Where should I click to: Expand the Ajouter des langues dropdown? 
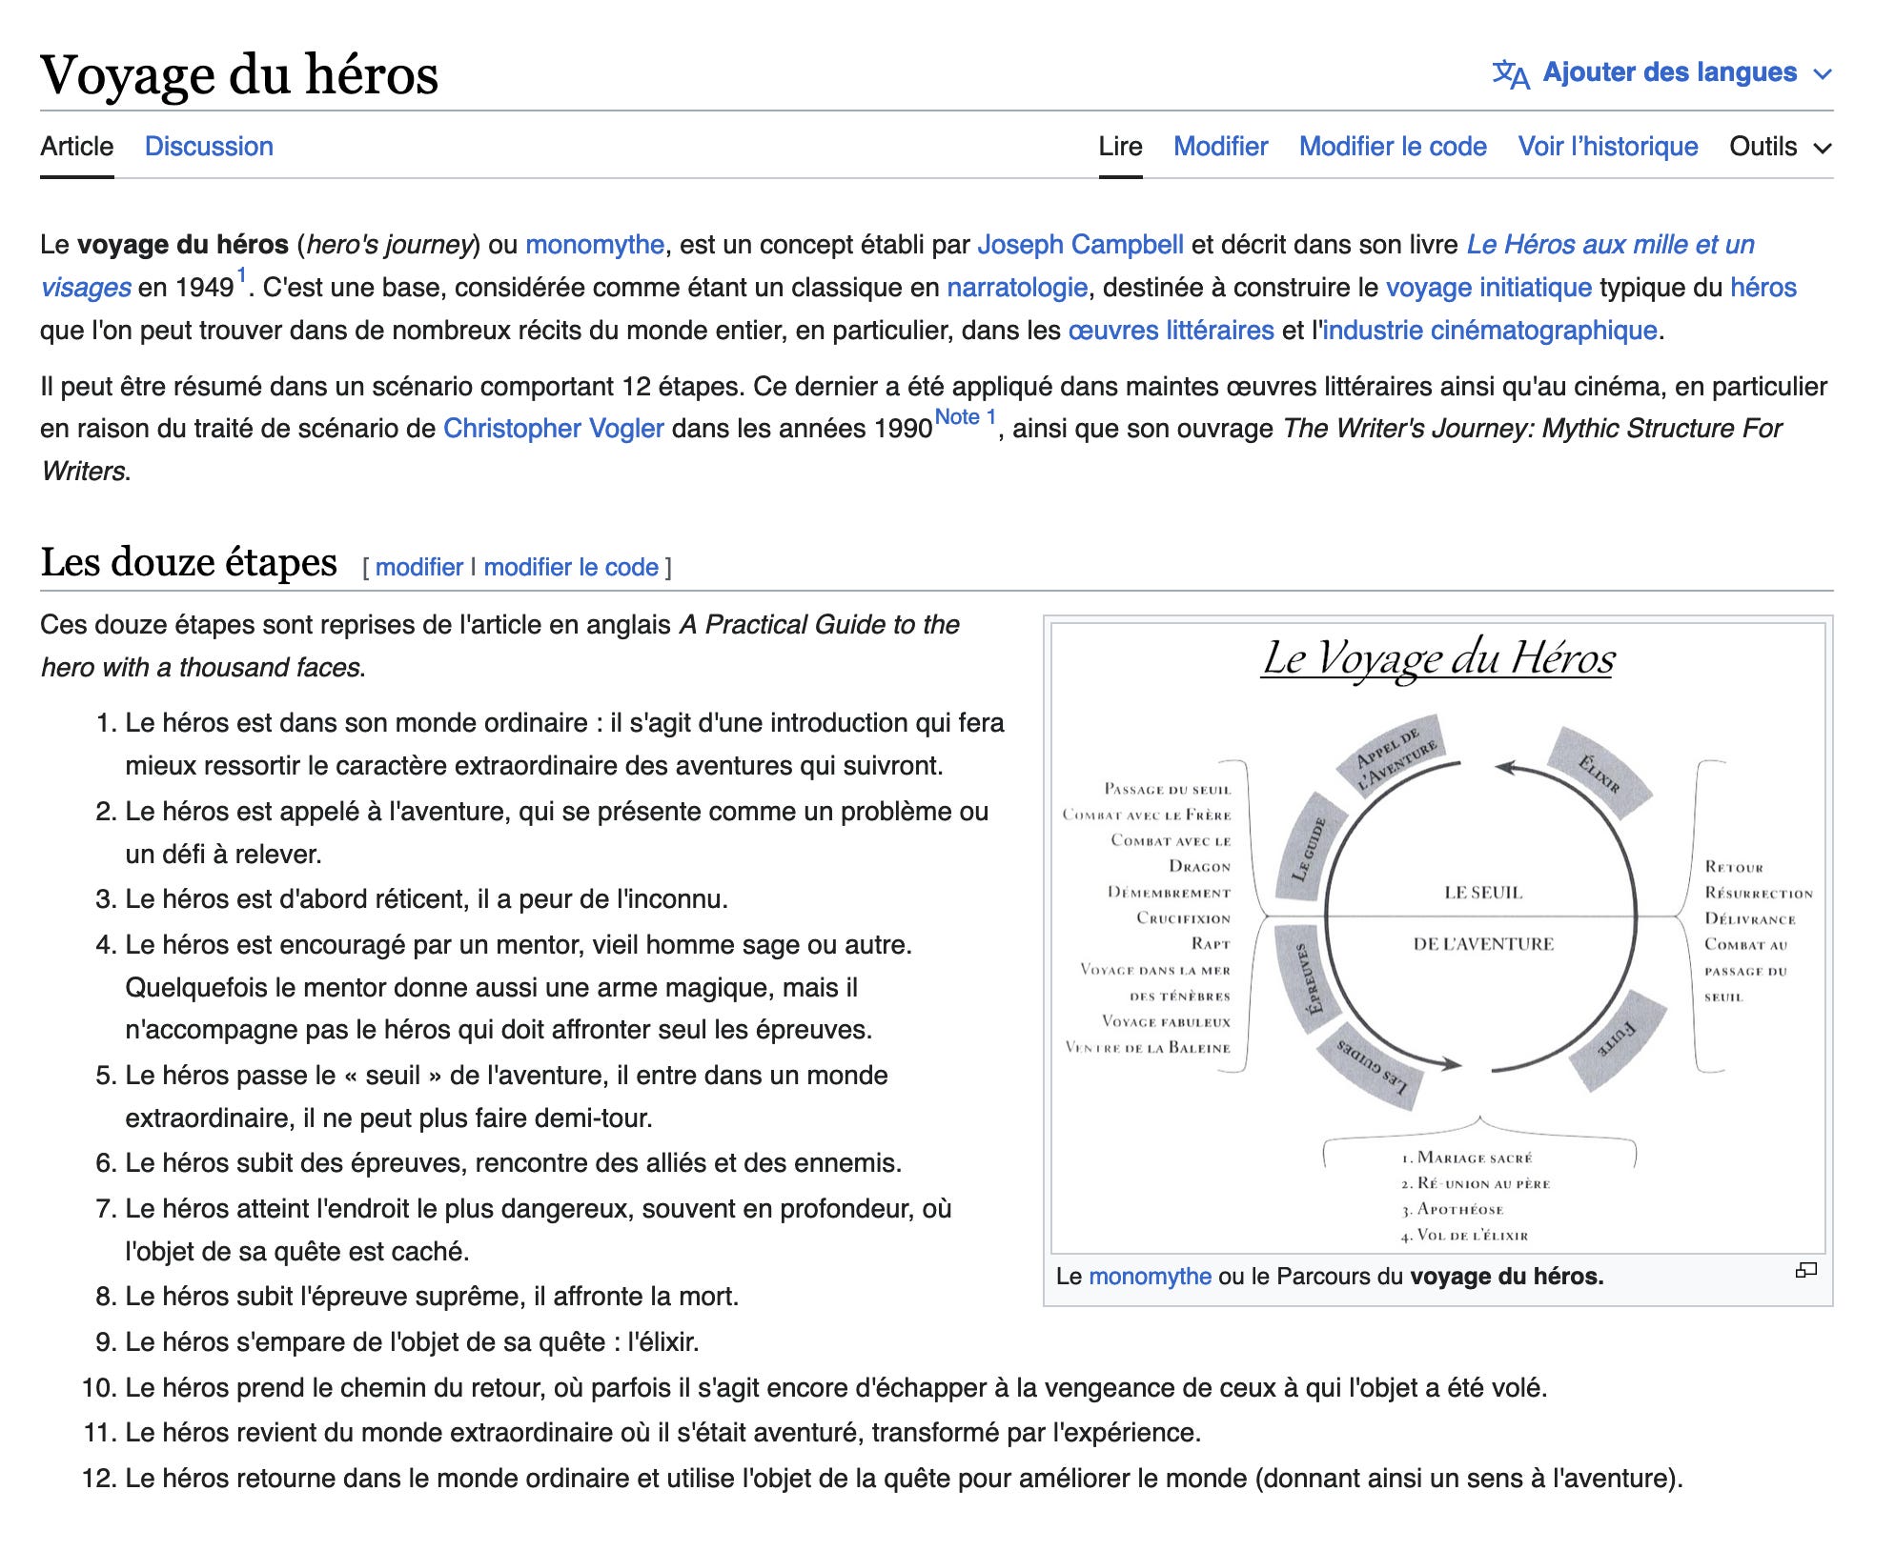click(1662, 72)
